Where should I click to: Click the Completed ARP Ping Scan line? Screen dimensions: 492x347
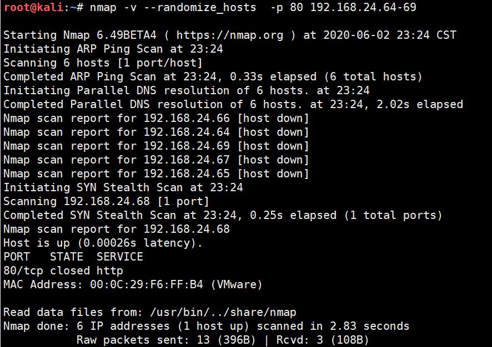(213, 76)
